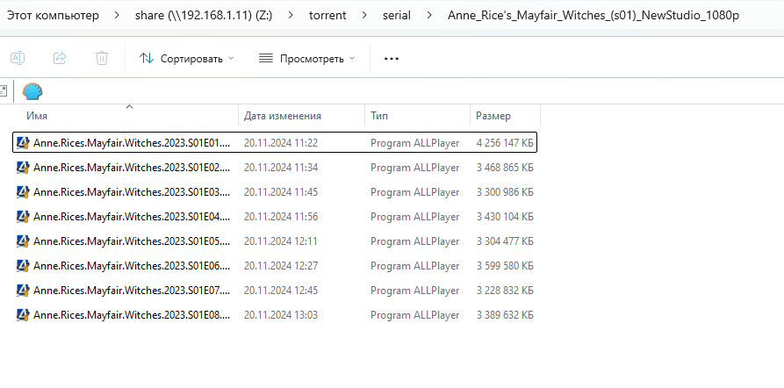Click the blue shell icon

(x=32, y=91)
